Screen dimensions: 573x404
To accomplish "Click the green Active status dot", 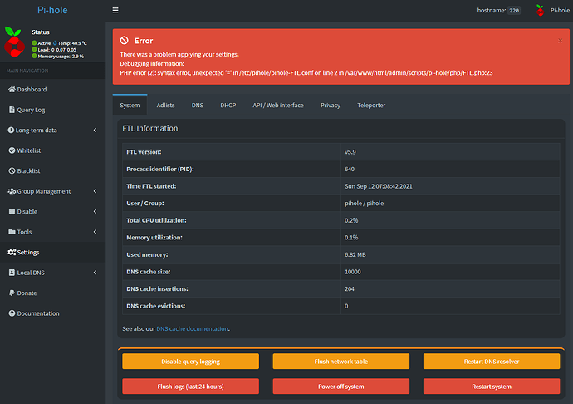I will pos(34,43).
